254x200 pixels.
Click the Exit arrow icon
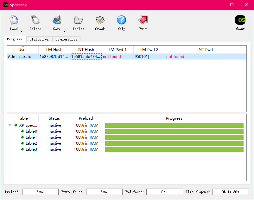143,21
